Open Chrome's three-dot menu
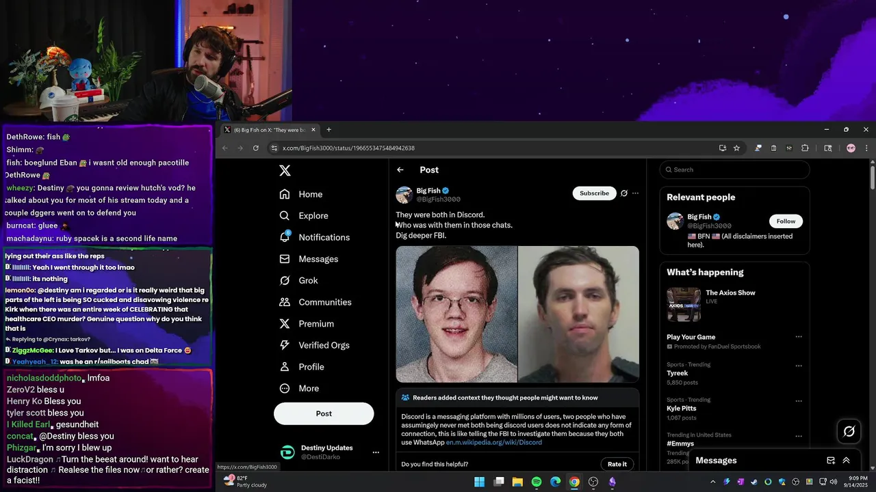This screenshot has width=876, height=492. click(x=866, y=148)
